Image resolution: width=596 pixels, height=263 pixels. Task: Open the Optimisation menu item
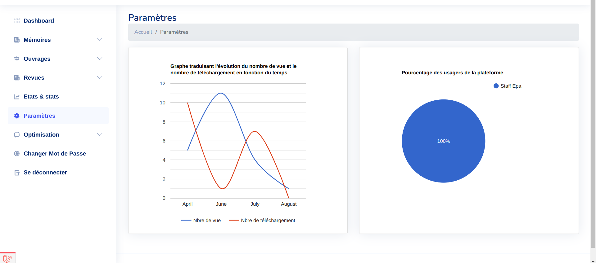pos(58,134)
